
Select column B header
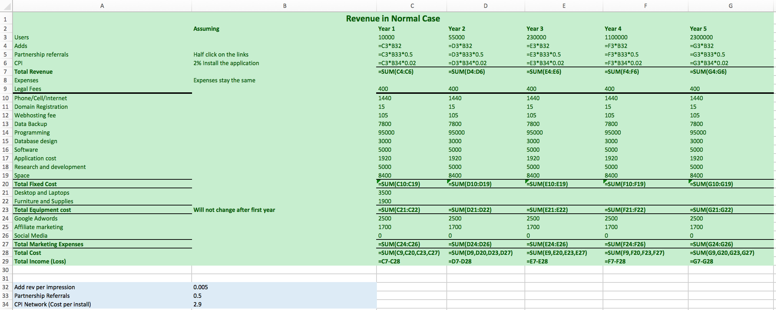click(284, 6)
